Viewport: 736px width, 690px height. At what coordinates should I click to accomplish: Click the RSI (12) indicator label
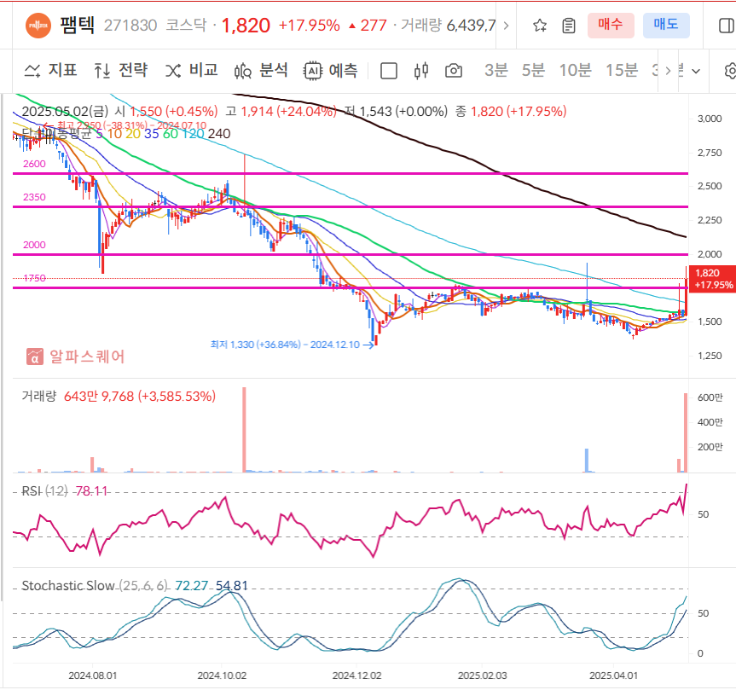(45, 491)
